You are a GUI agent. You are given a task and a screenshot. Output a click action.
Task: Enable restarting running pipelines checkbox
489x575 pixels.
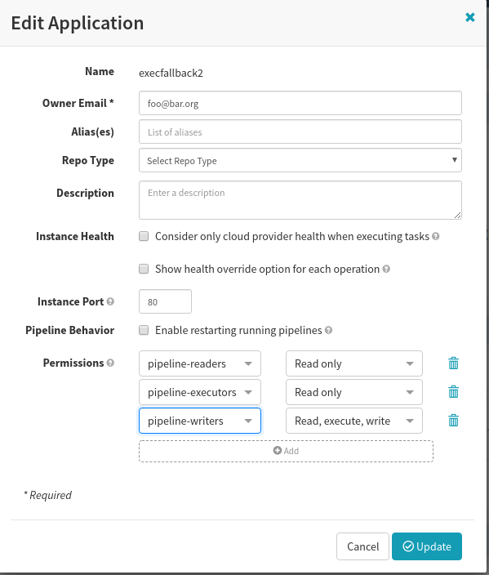pyautogui.click(x=144, y=331)
